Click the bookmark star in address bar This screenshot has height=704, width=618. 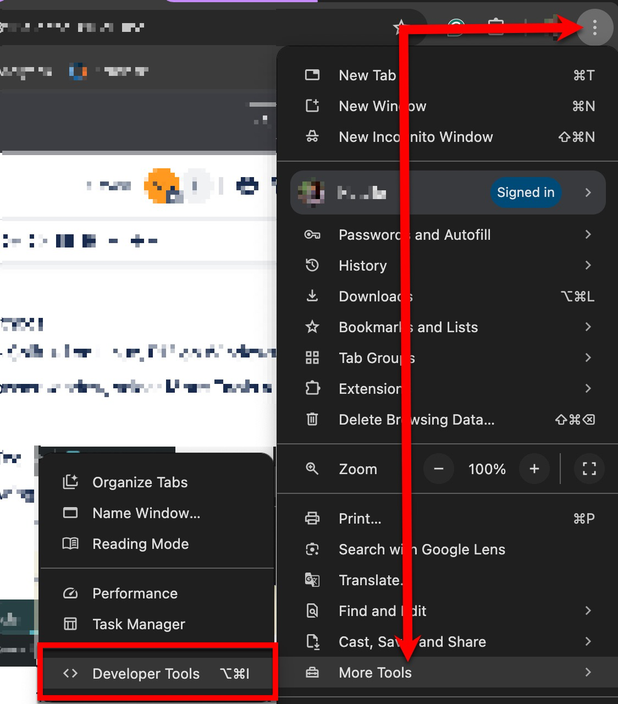click(x=400, y=26)
